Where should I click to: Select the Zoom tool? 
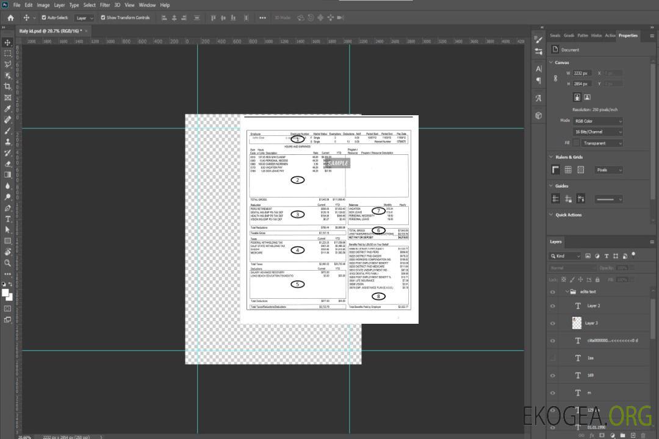7,263
